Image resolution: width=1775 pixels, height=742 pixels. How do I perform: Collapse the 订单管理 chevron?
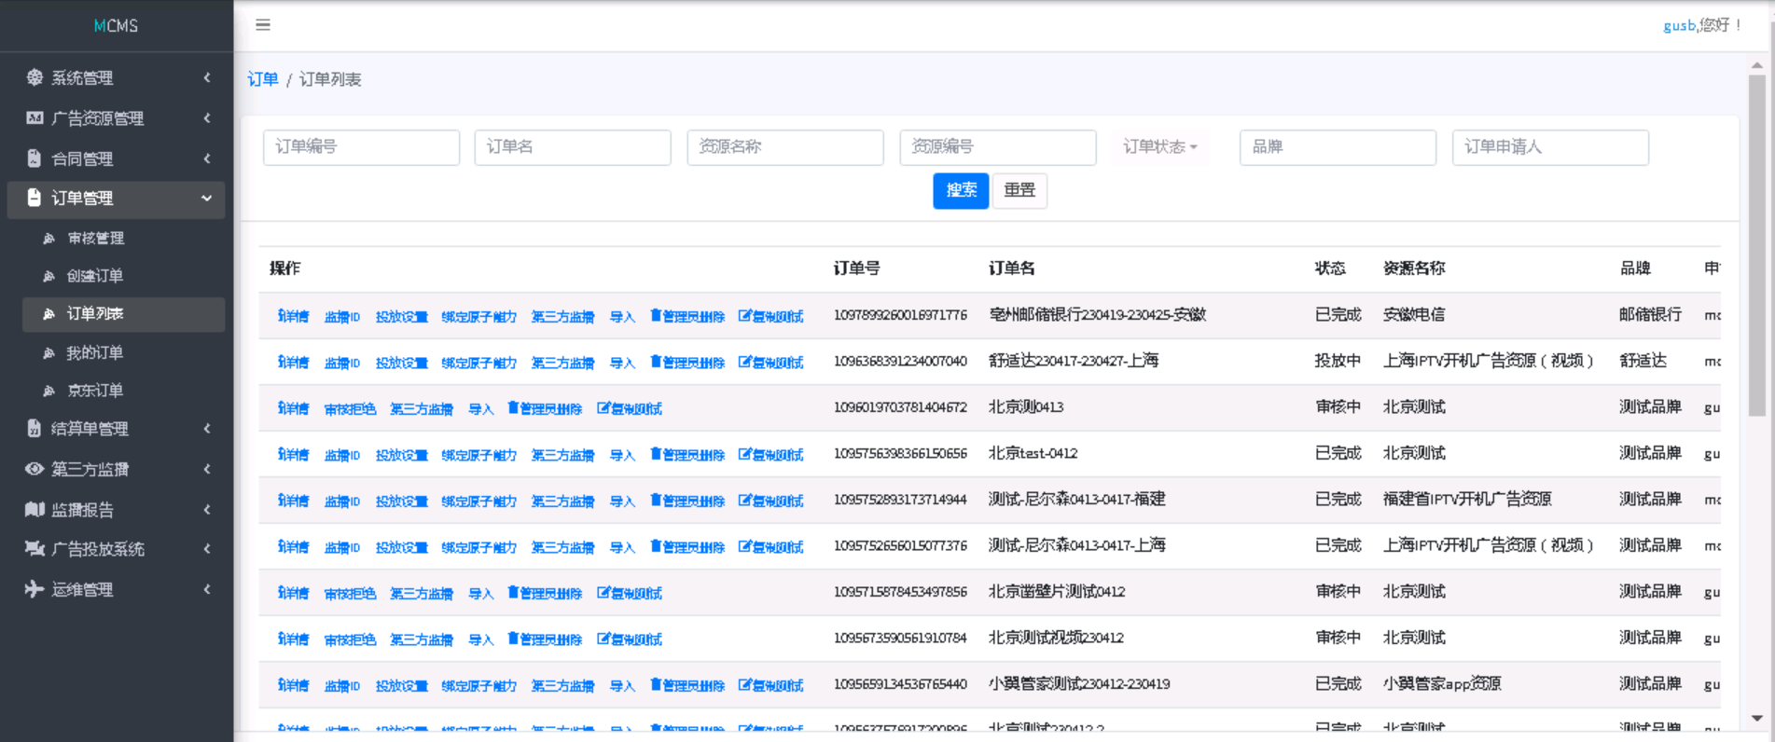coord(207,198)
